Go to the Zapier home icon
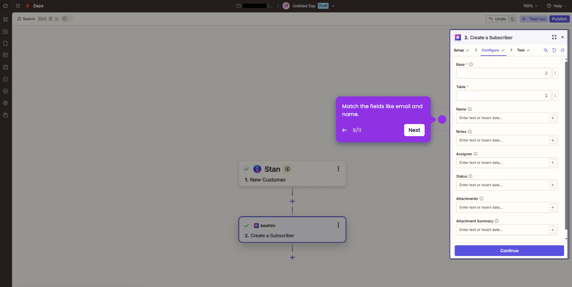This screenshot has height=287, width=572. [5, 6]
